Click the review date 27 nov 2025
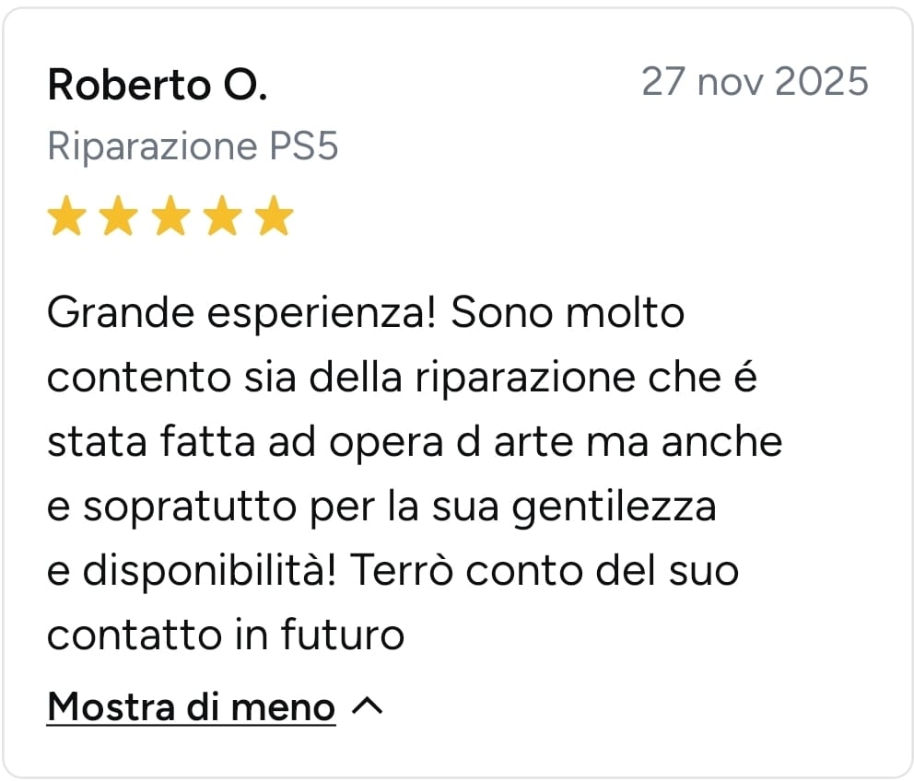 coord(756,81)
